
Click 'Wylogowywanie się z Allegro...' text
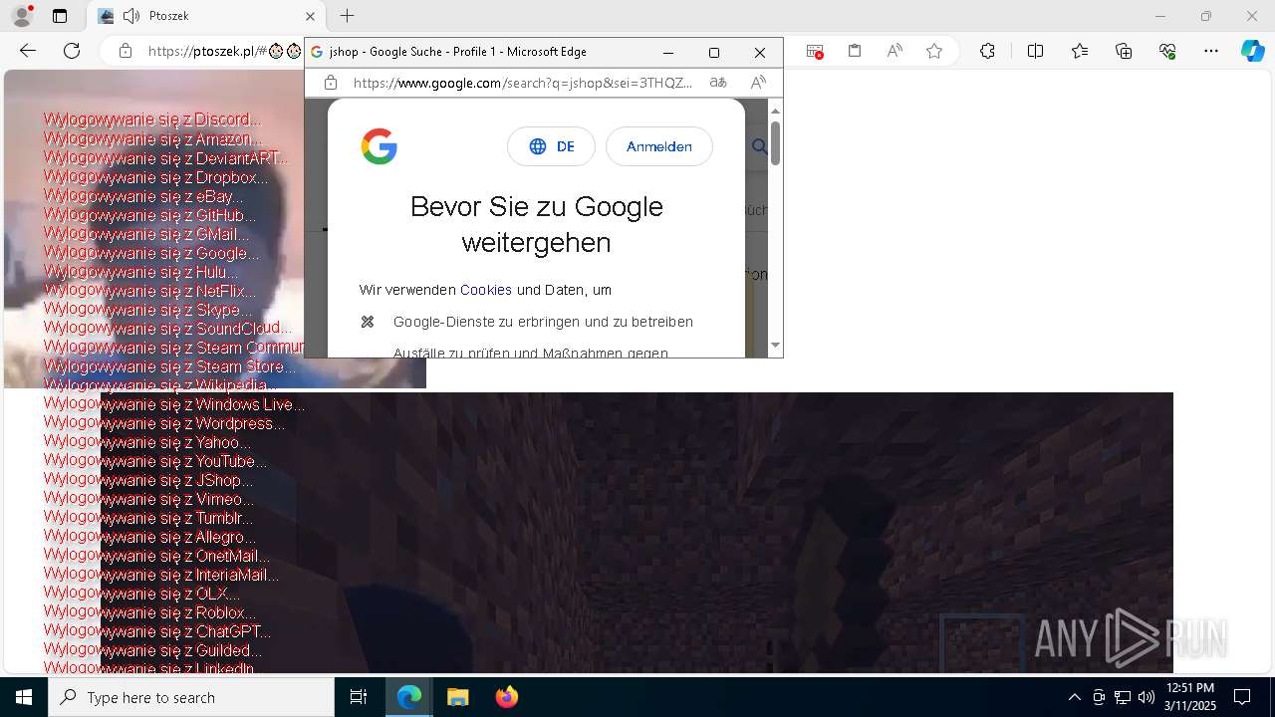coord(149,537)
